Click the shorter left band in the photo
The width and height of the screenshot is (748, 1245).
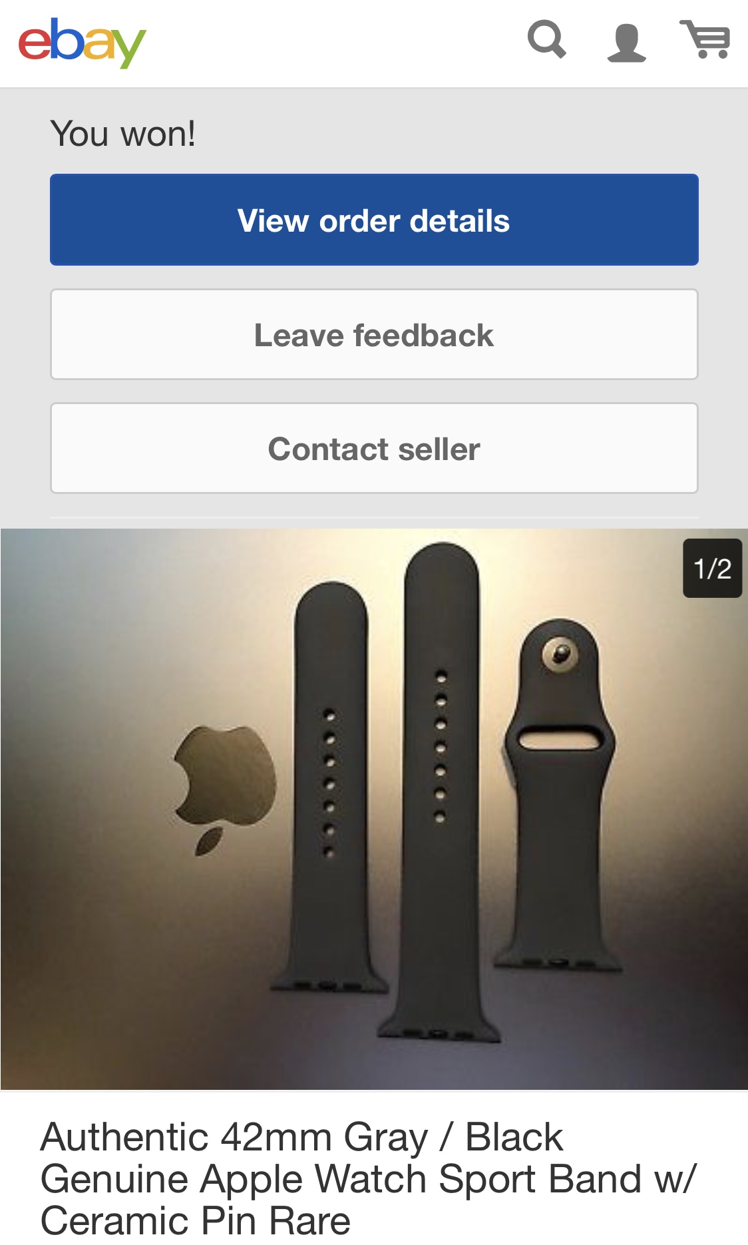pyautogui.click(x=331, y=787)
